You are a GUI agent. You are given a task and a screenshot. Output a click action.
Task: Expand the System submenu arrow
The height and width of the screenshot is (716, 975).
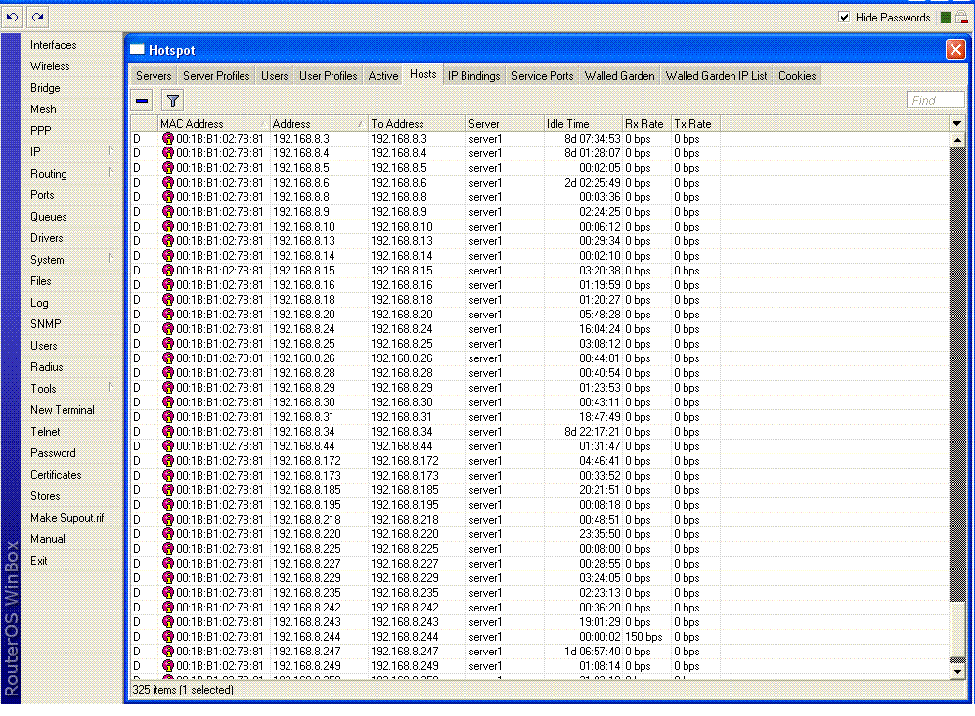click(x=111, y=260)
